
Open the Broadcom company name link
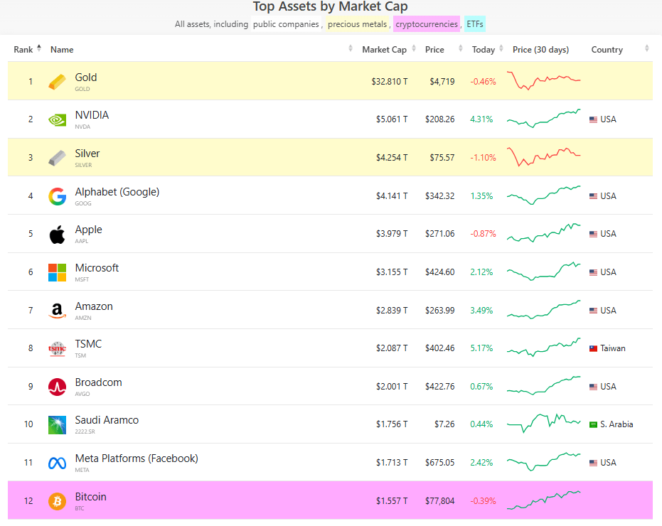98,382
